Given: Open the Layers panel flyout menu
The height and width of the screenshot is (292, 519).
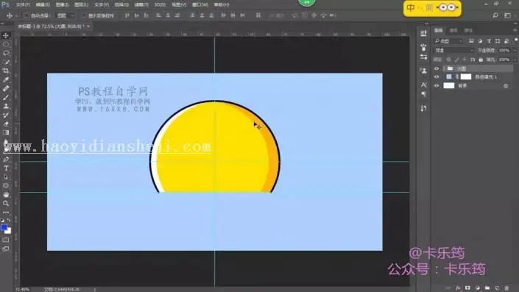Looking at the screenshot, I should pos(515,30).
